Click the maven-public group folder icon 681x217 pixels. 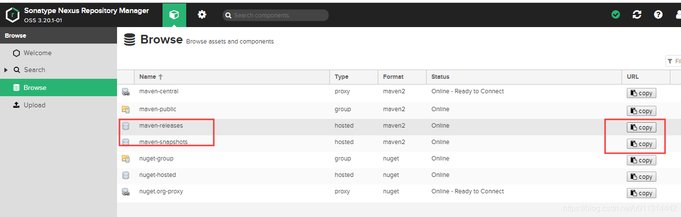[126, 109]
